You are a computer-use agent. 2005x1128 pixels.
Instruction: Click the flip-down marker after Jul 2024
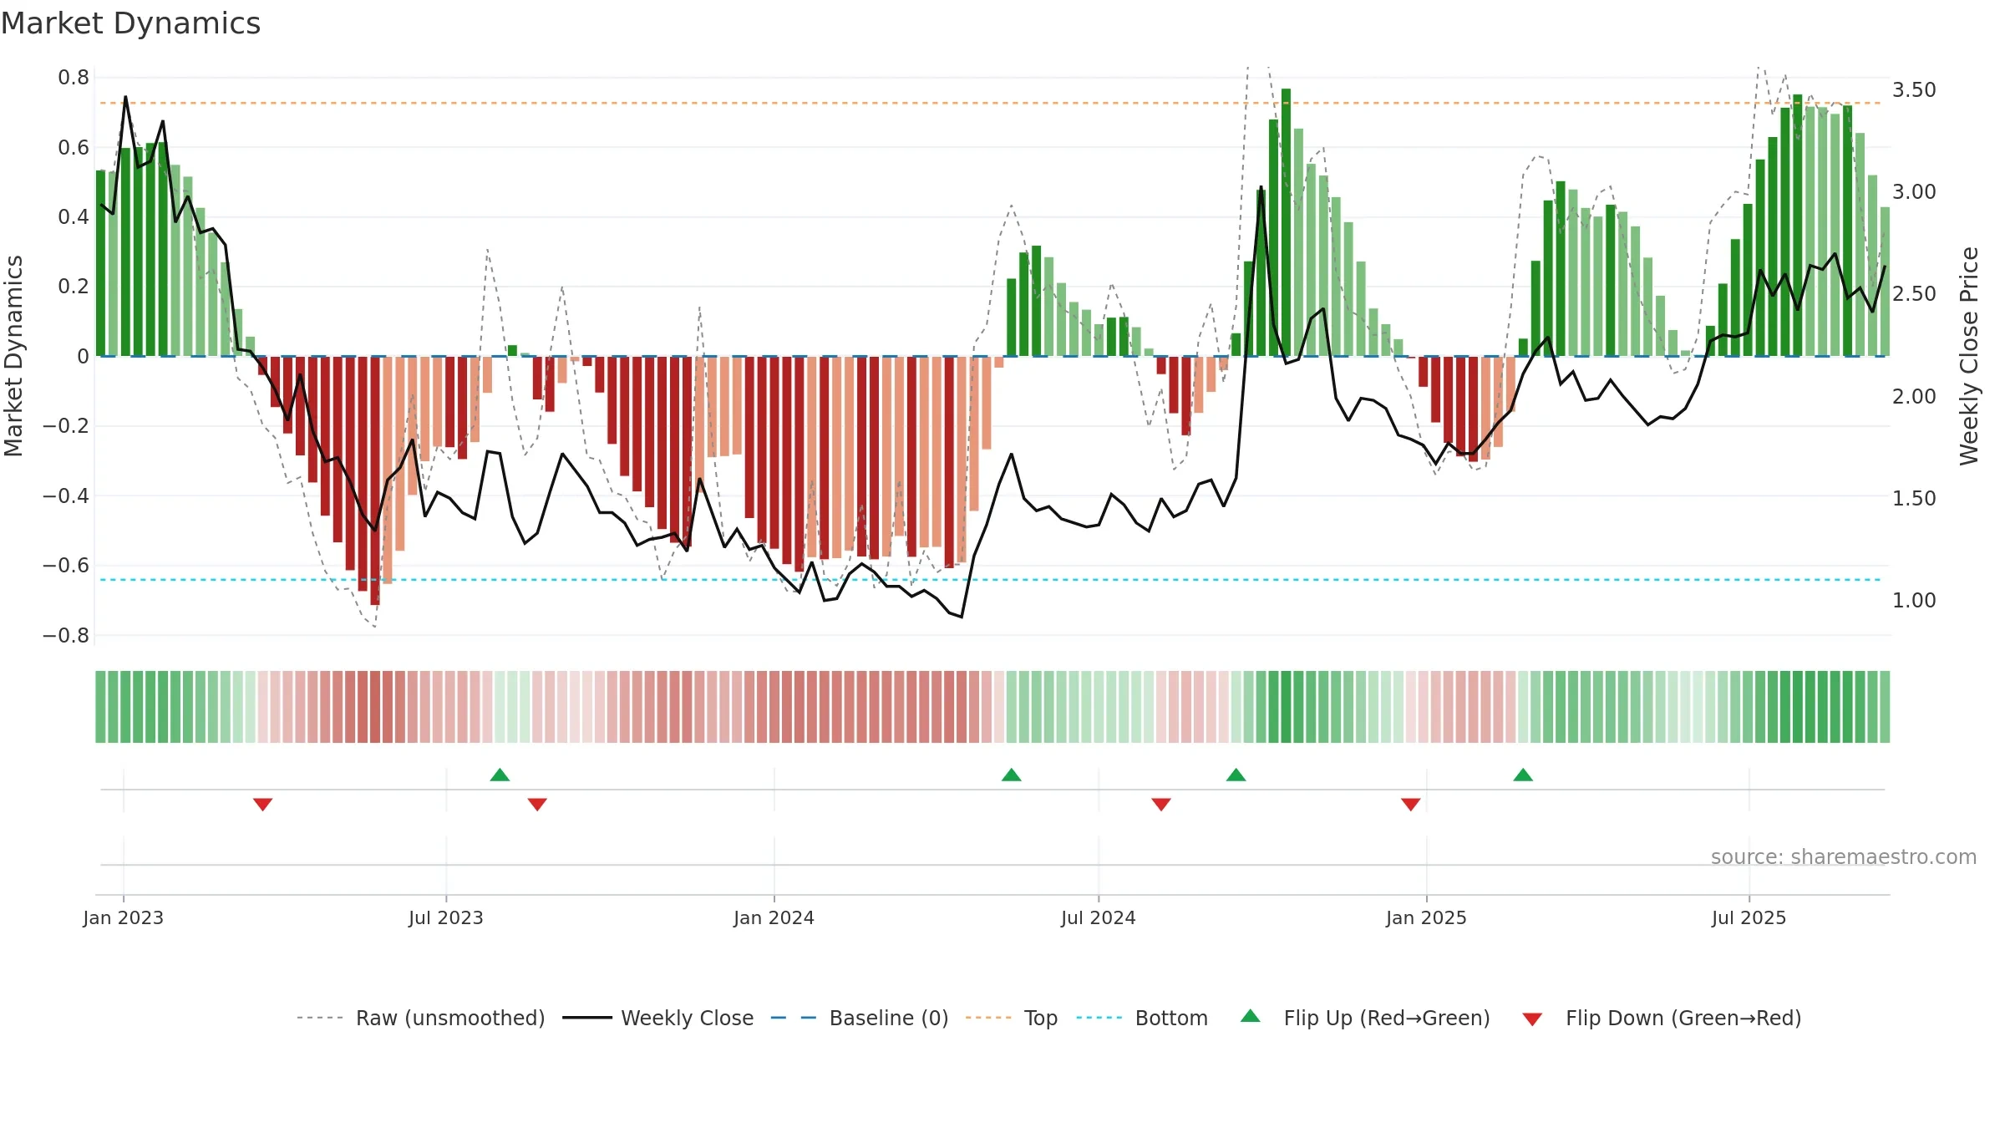1161,804
